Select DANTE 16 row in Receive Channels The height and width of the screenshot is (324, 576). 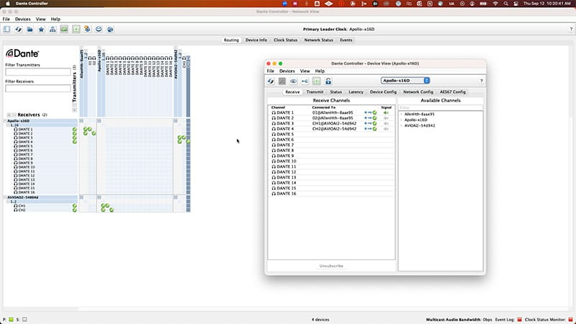pos(331,194)
